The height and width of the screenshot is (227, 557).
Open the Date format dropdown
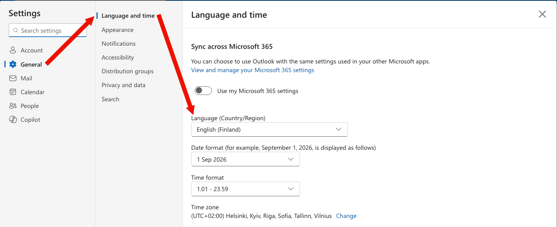click(245, 159)
